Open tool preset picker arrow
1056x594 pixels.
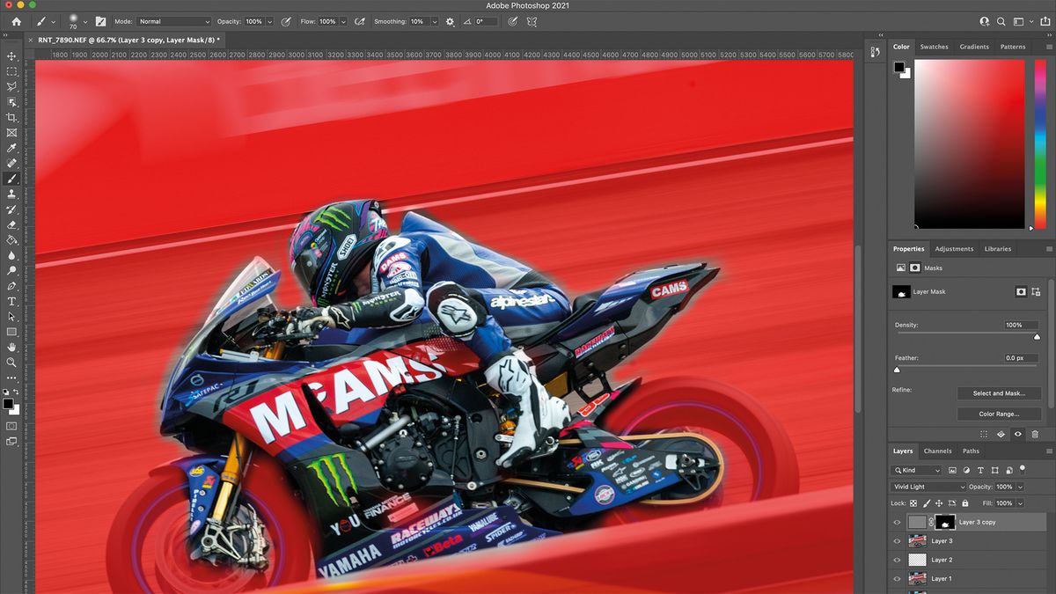click(x=54, y=21)
